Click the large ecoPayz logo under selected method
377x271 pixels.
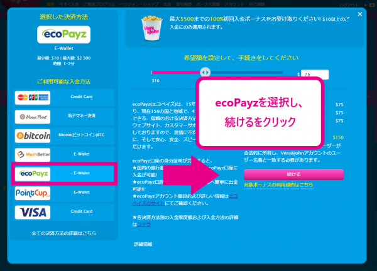click(63, 35)
